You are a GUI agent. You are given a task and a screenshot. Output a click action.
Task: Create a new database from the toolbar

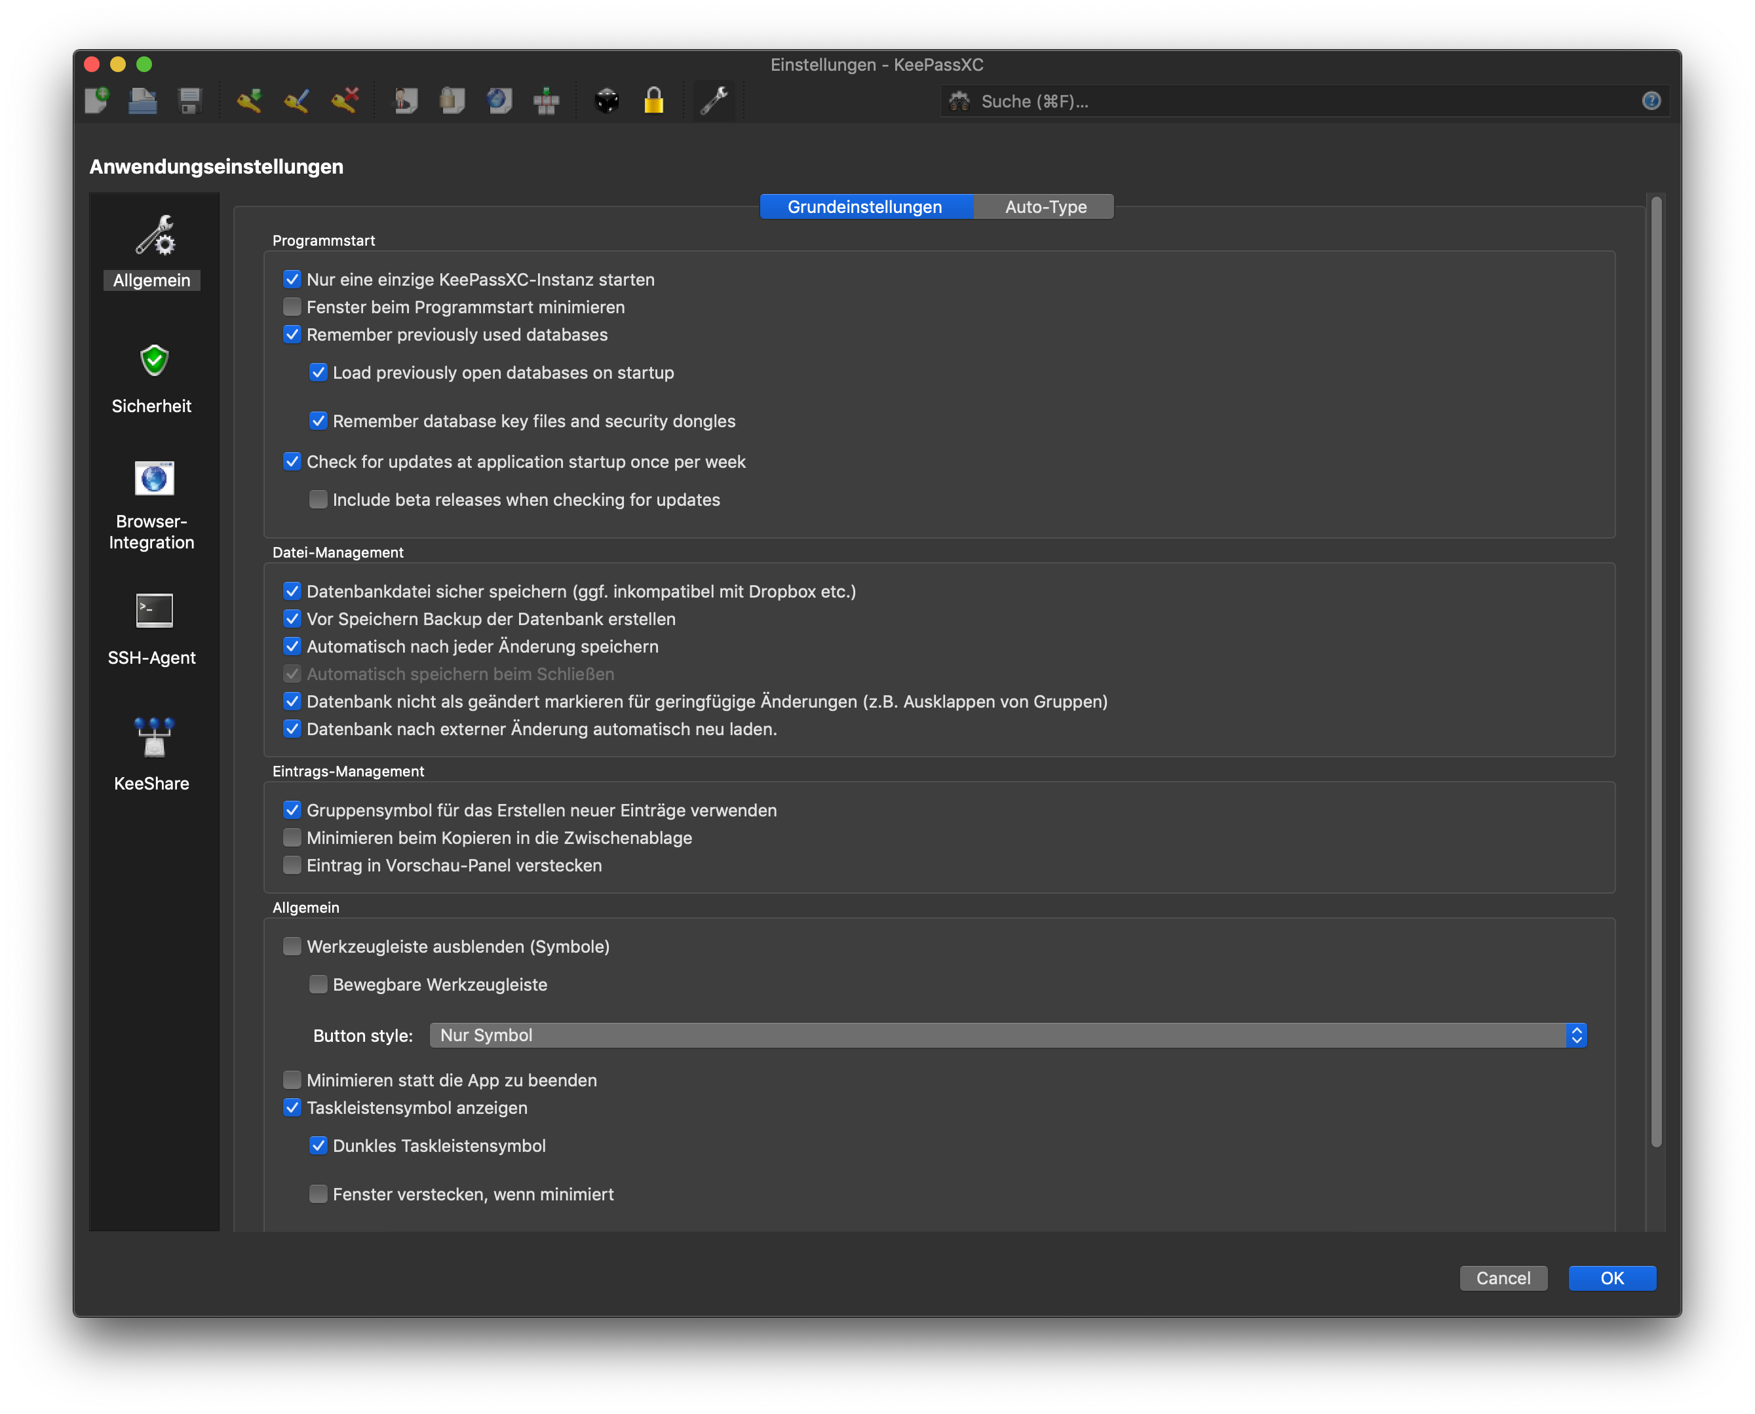pyautogui.click(x=96, y=100)
